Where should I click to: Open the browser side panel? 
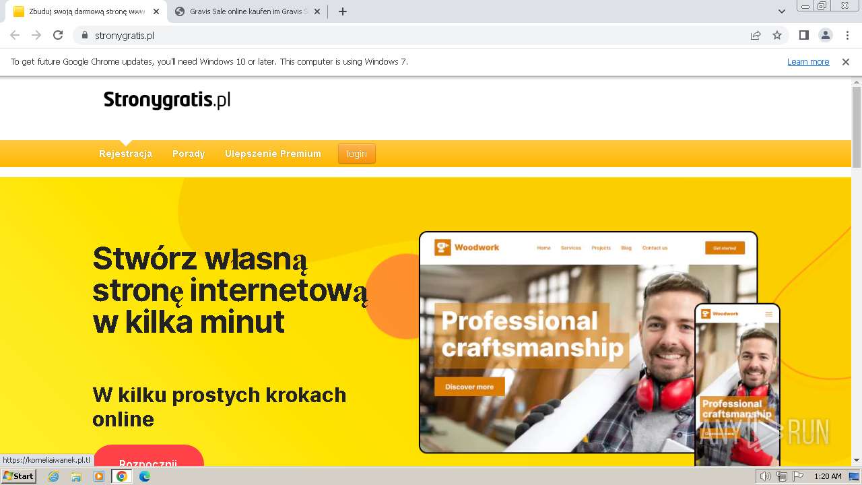coord(803,35)
